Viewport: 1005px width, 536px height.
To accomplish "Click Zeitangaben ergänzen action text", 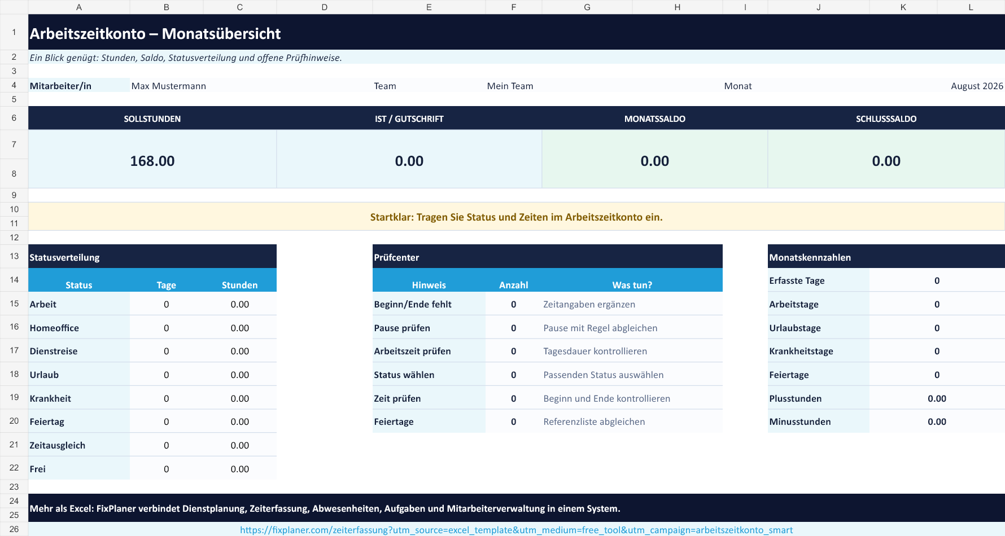I will (x=589, y=304).
